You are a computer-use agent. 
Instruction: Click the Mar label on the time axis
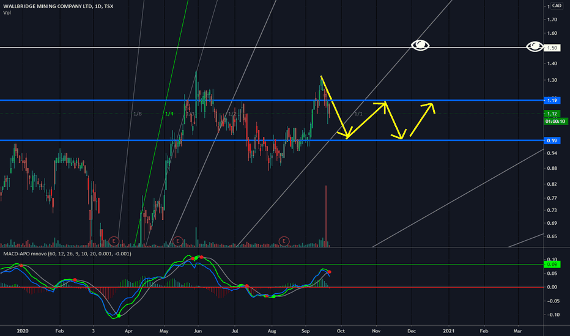517,331
